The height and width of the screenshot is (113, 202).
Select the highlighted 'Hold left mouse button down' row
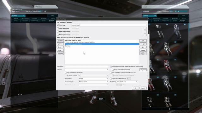102,44
